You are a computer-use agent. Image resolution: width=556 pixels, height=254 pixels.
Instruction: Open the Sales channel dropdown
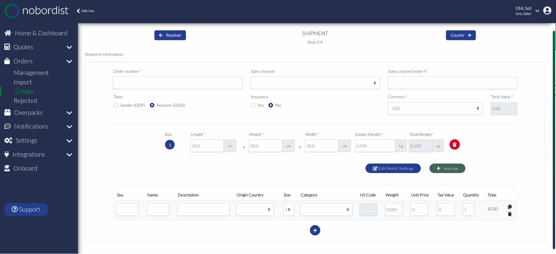pos(315,83)
